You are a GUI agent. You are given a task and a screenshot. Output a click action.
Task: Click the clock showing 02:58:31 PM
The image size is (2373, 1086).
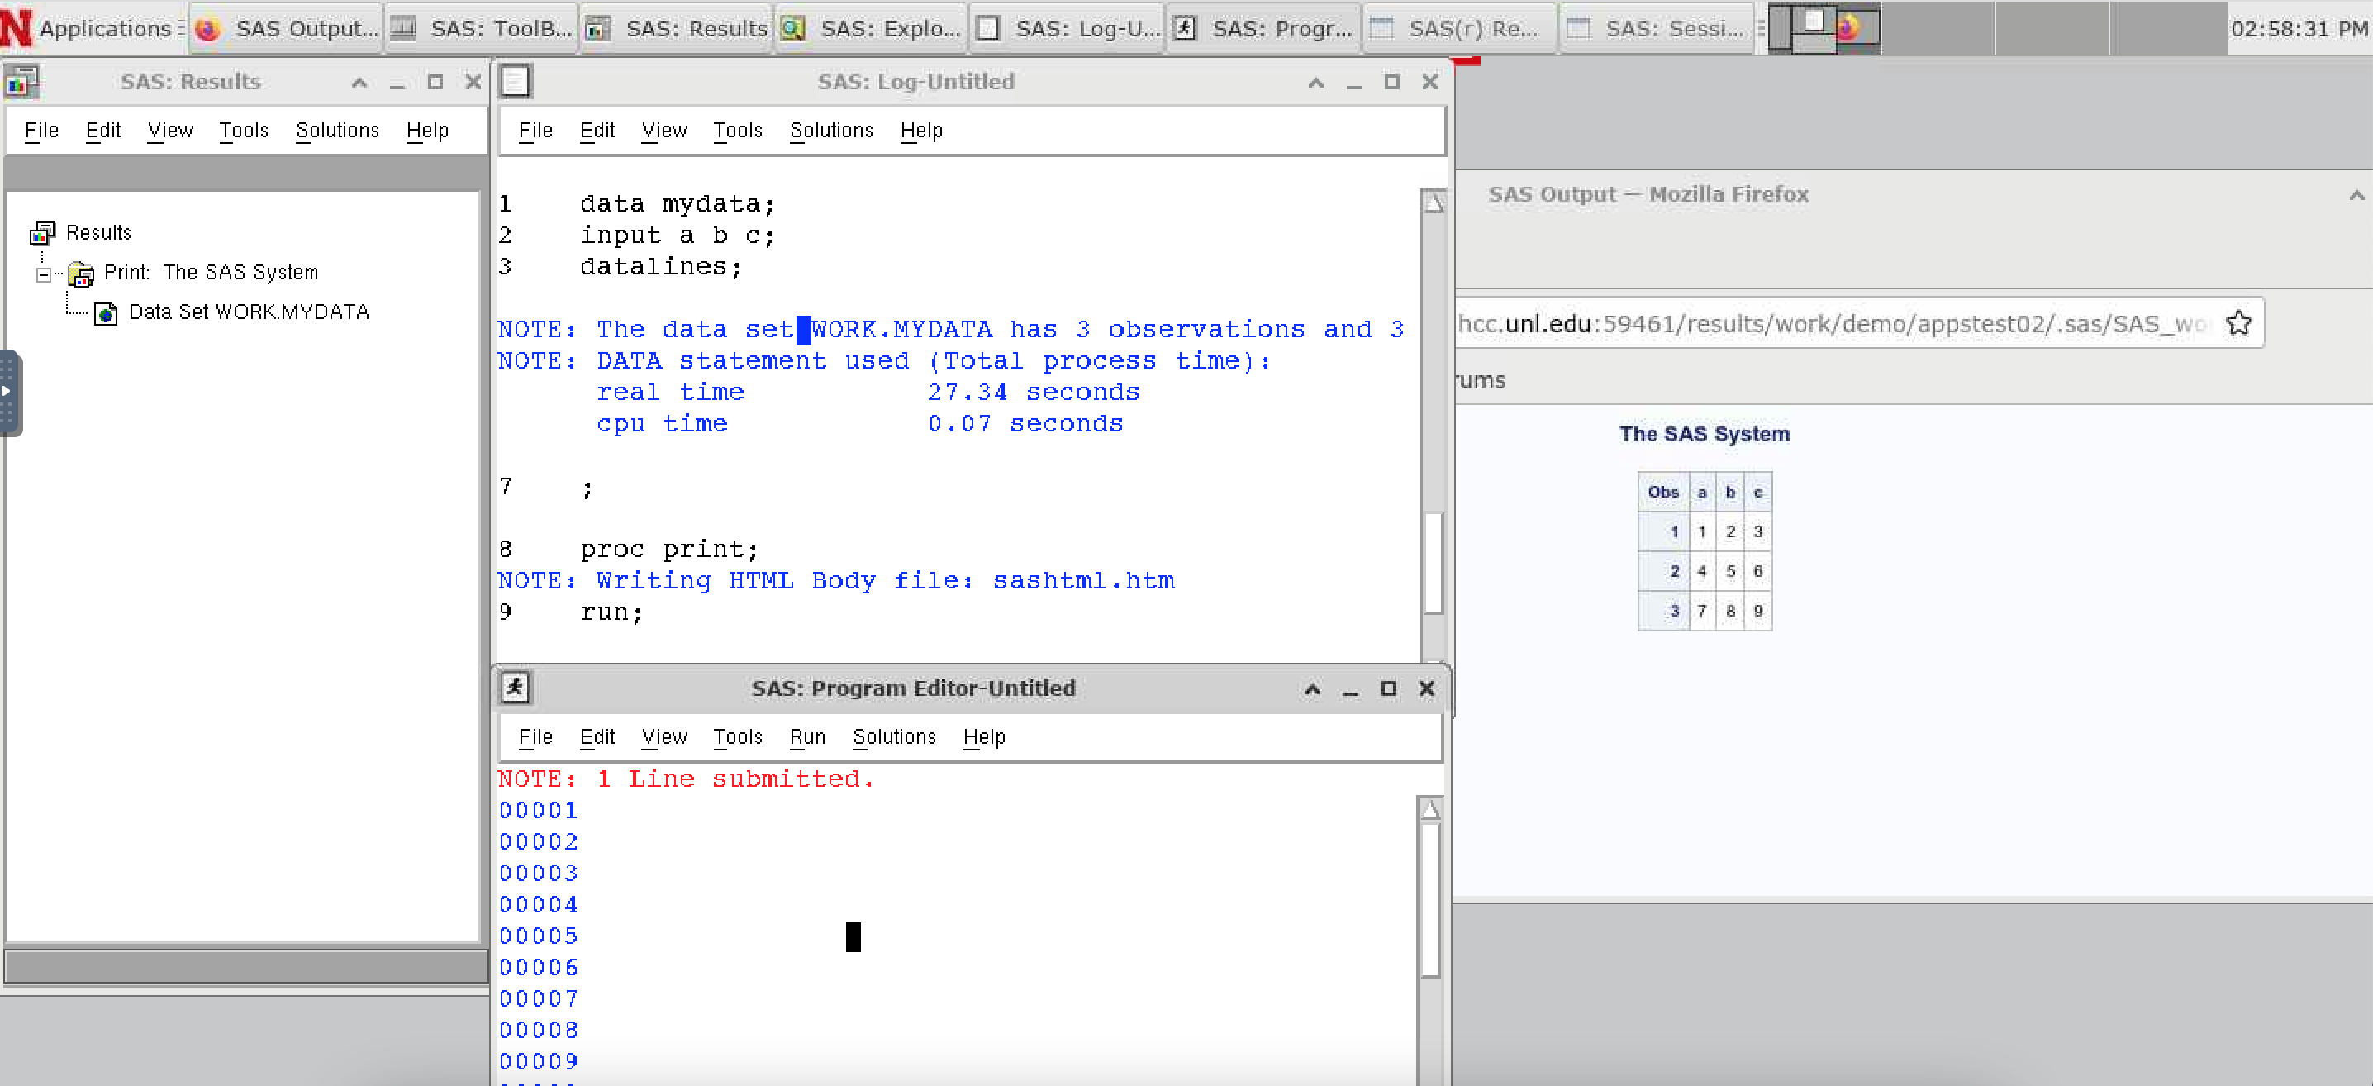2299,29
